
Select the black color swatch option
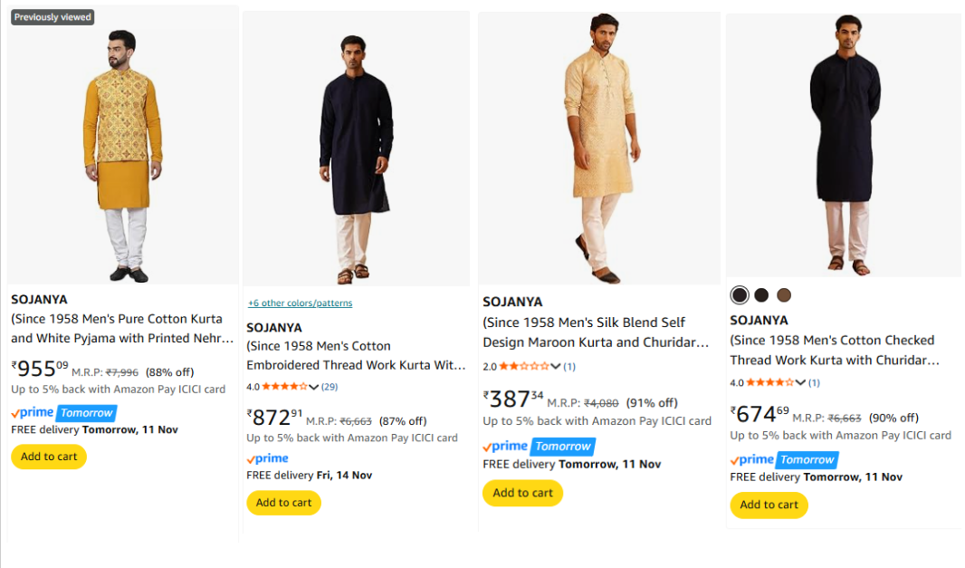[740, 295]
